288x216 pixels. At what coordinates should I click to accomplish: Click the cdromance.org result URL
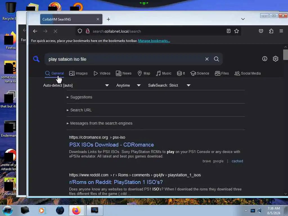97,137
